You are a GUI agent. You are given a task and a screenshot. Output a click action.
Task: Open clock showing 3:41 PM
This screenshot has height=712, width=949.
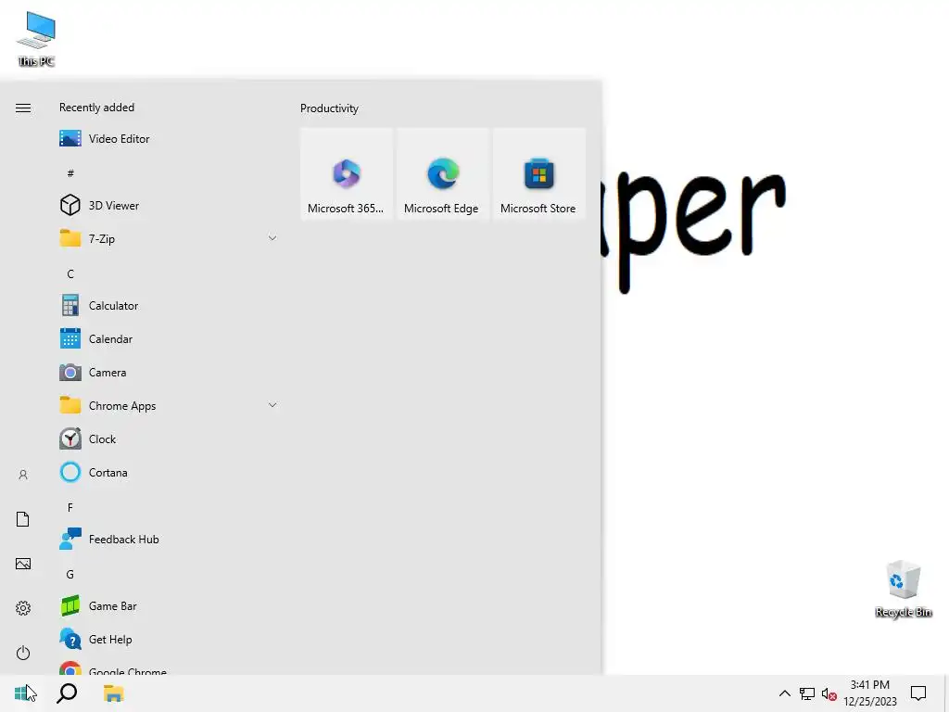[x=870, y=693]
